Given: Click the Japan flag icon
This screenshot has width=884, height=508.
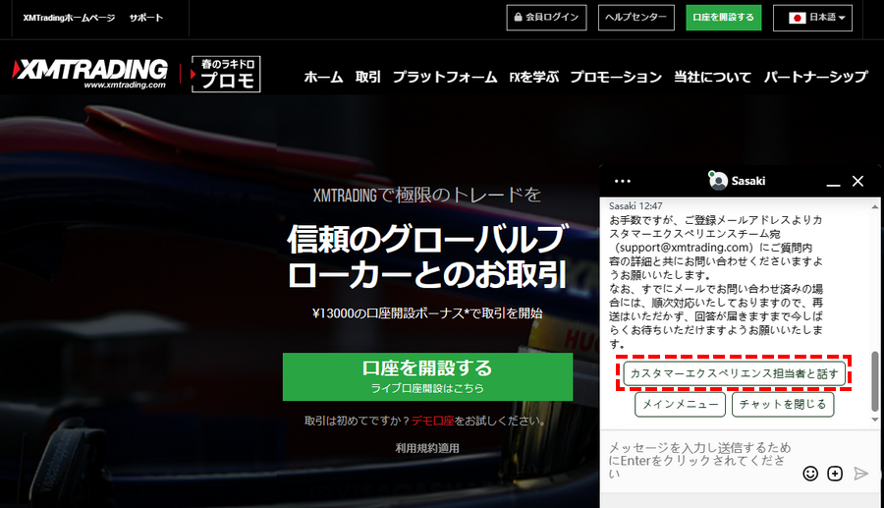Looking at the screenshot, I should point(798,18).
